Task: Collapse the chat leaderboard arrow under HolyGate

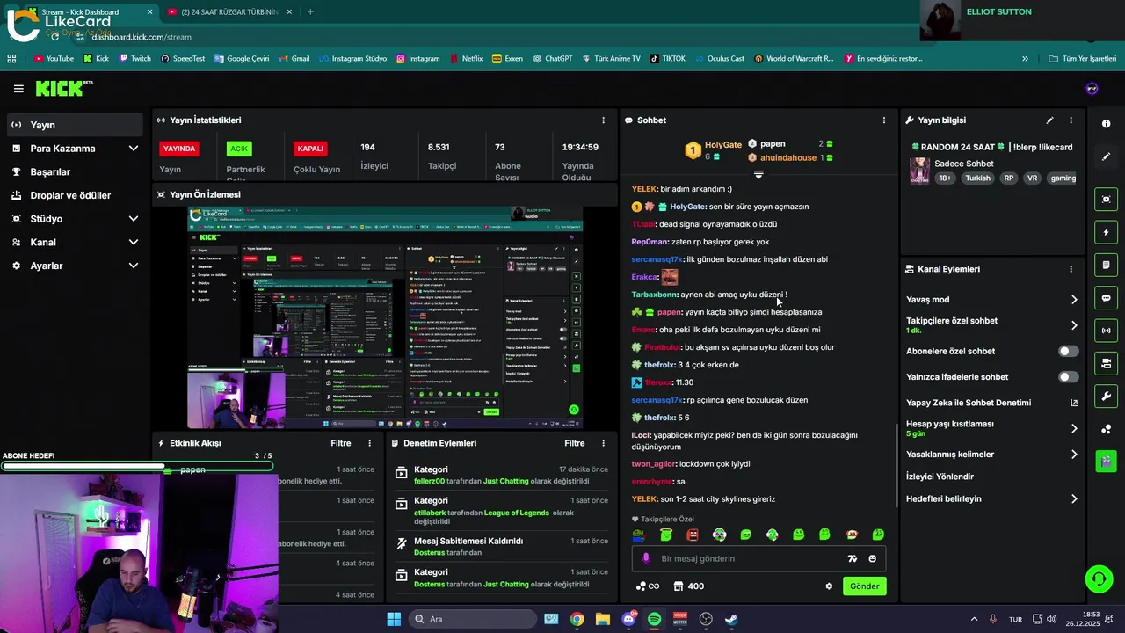Action: point(758,174)
